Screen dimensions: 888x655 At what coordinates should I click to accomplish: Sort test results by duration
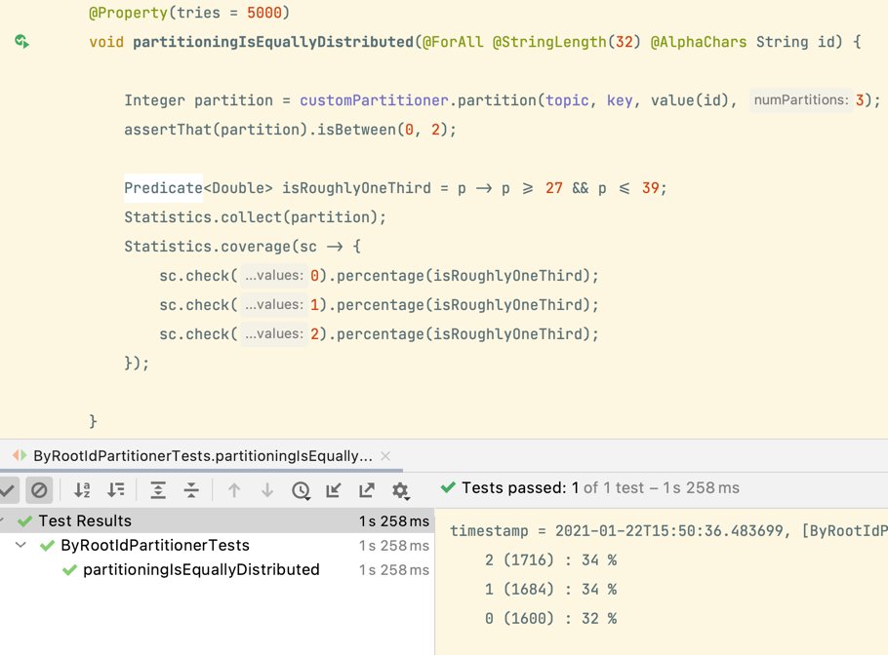[115, 490]
